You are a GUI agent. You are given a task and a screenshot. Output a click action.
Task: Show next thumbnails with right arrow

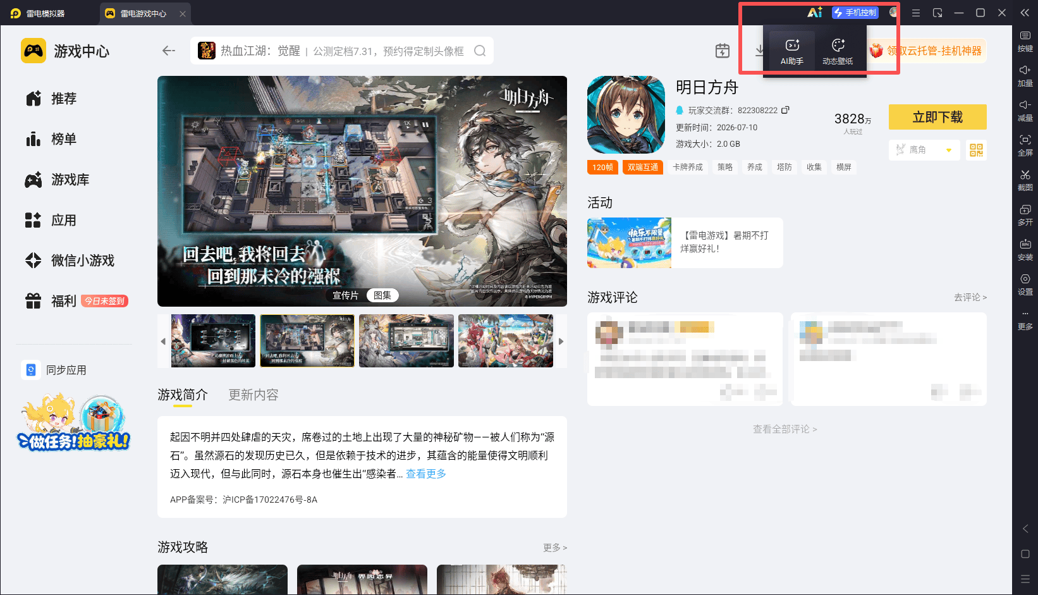561,341
